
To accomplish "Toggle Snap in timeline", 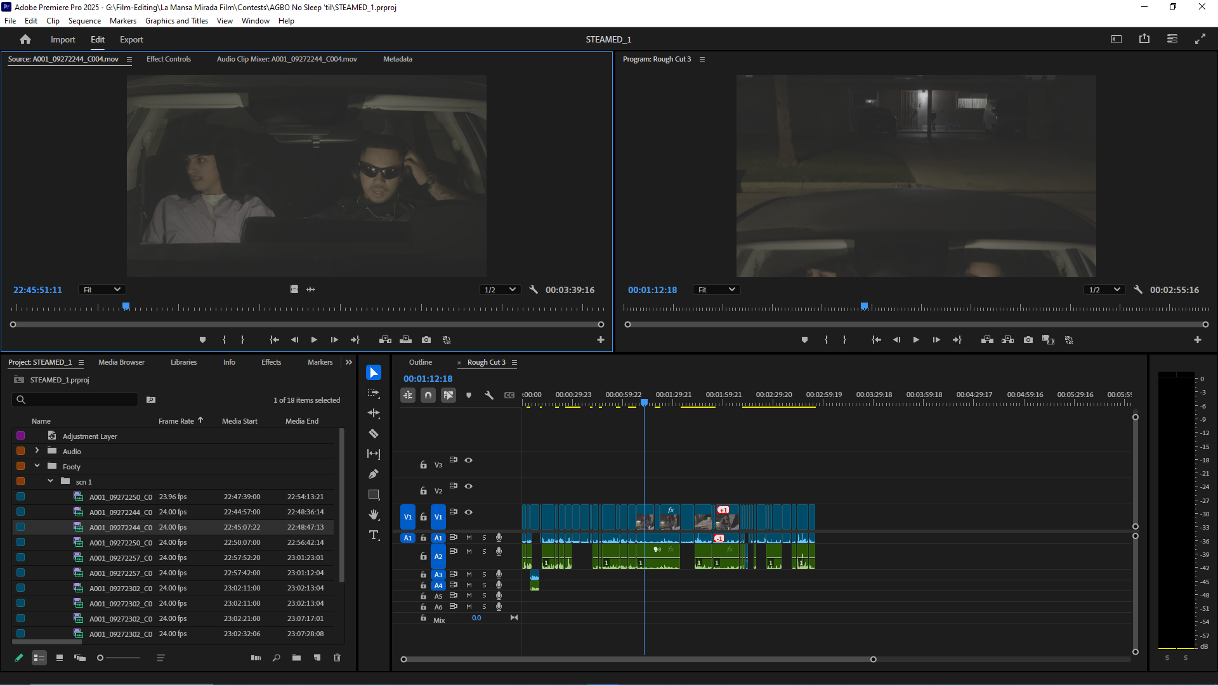I will [x=428, y=395].
